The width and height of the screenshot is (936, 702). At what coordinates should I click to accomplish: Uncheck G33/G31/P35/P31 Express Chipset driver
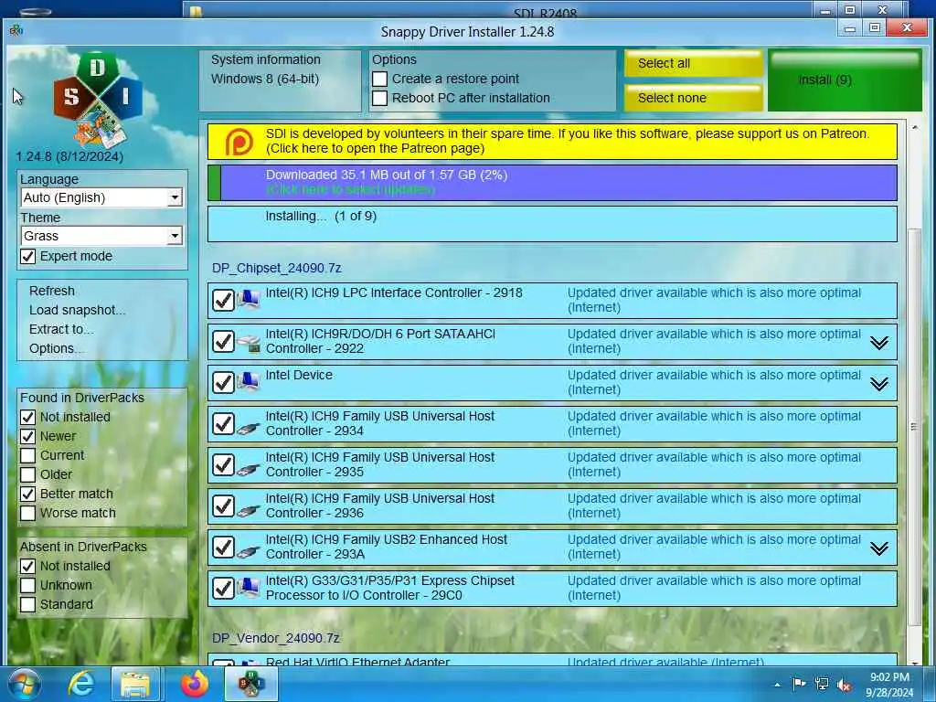click(x=223, y=588)
